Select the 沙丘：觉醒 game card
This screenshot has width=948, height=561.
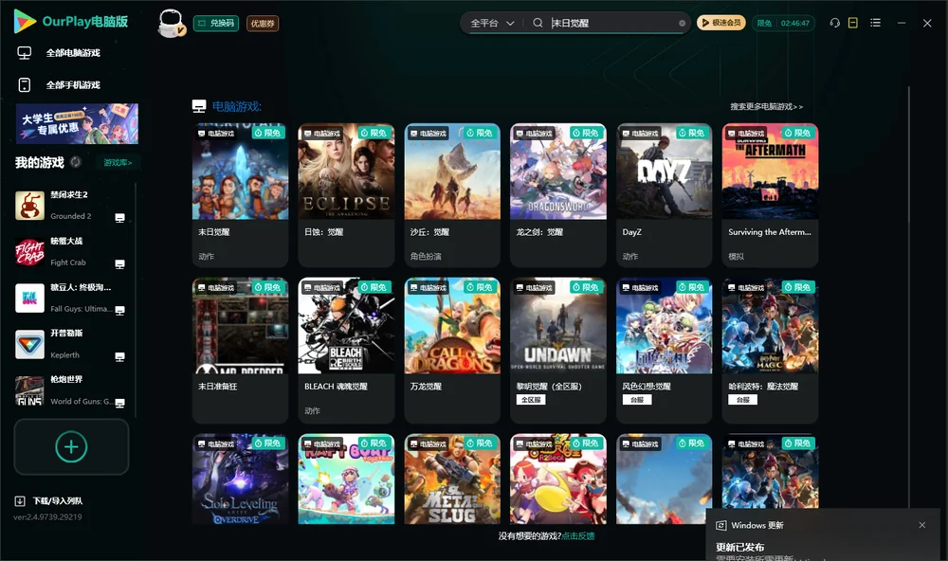pyautogui.click(x=452, y=194)
